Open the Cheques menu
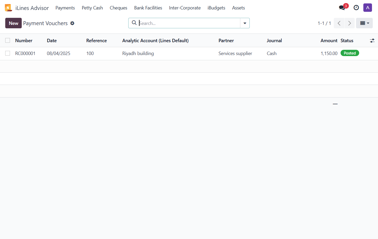 tap(118, 8)
